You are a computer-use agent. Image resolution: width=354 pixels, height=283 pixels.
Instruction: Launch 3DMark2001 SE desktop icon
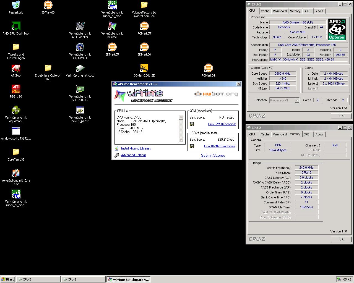(x=144, y=68)
